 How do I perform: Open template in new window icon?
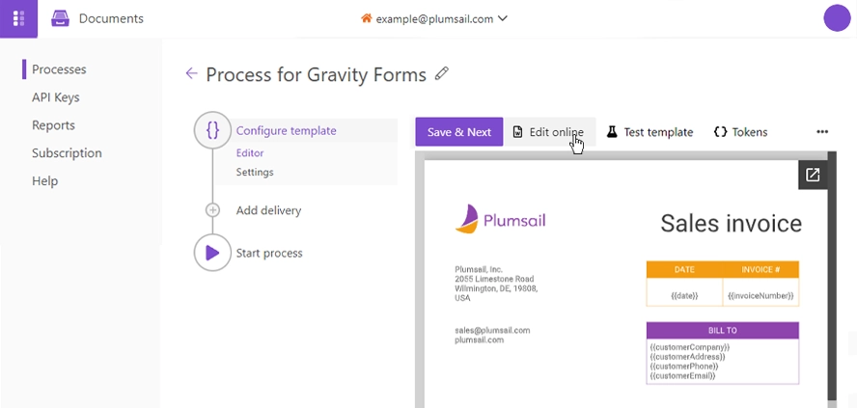click(x=813, y=175)
